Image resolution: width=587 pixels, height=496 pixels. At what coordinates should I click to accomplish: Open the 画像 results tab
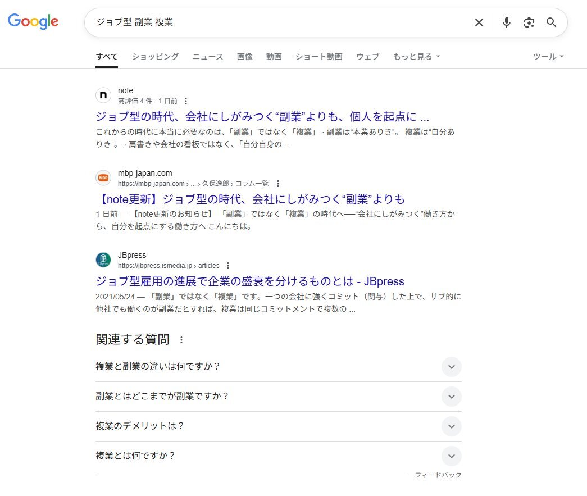(245, 57)
